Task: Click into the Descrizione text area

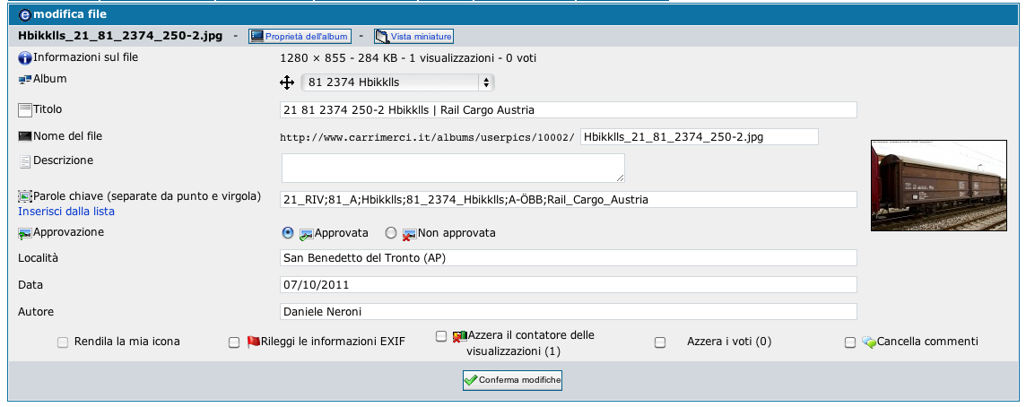Action: [453, 168]
